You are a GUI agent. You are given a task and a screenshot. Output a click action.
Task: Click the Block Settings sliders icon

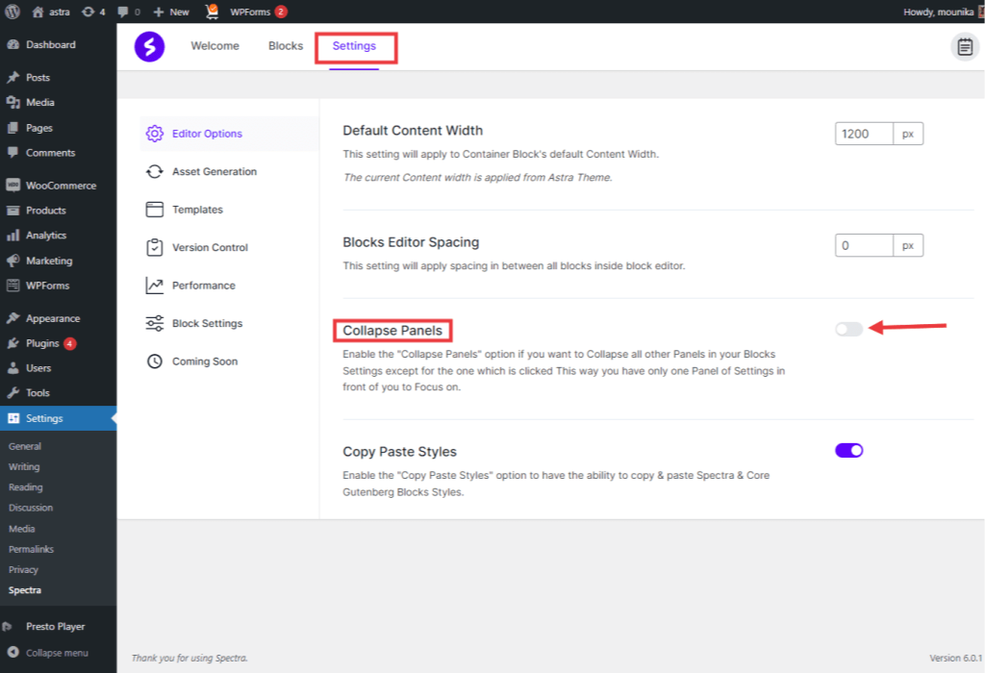pyautogui.click(x=155, y=323)
